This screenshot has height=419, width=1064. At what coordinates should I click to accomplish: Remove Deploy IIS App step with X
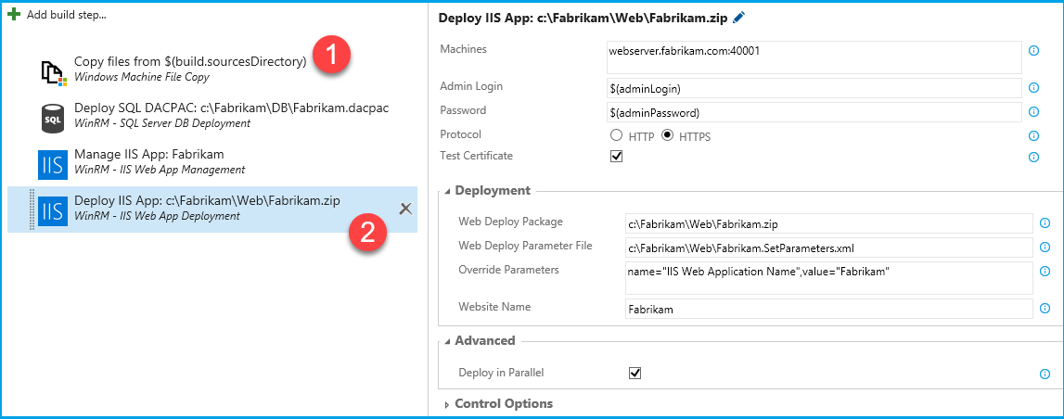pyautogui.click(x=405, y=209)
